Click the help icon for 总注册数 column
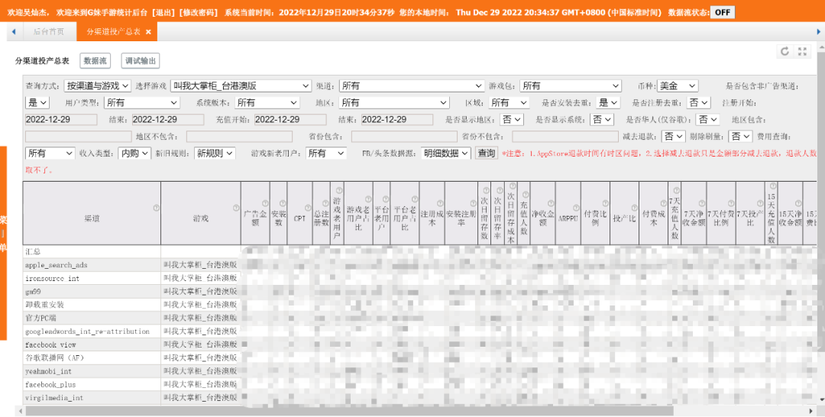This screenshot has height=417, width=825. tap(325, 203)
